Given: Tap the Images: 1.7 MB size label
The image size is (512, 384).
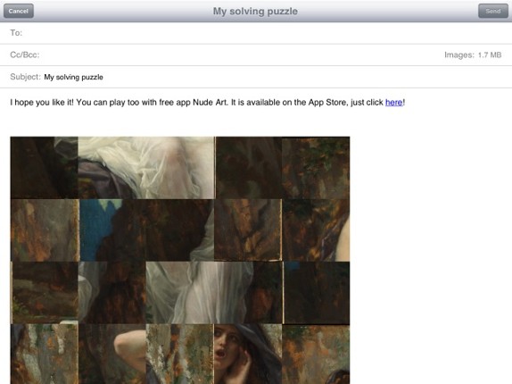Looking at the screenshot, I should pyautogui.click(x=473, y=54).
